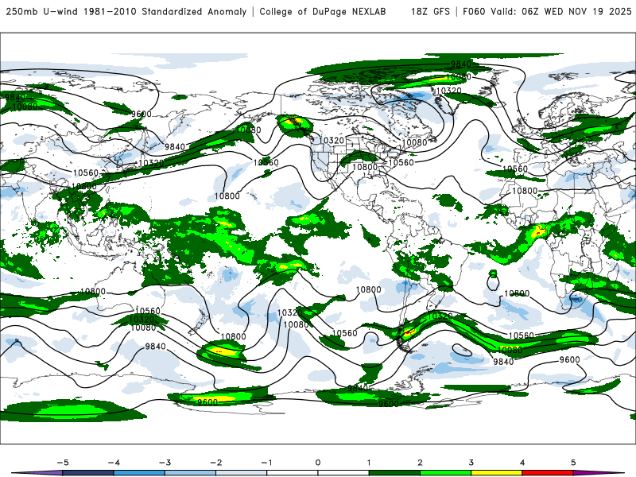Click the 'F060' forecast hour label
Screen dimensions: 636x477
coord(474,12)
